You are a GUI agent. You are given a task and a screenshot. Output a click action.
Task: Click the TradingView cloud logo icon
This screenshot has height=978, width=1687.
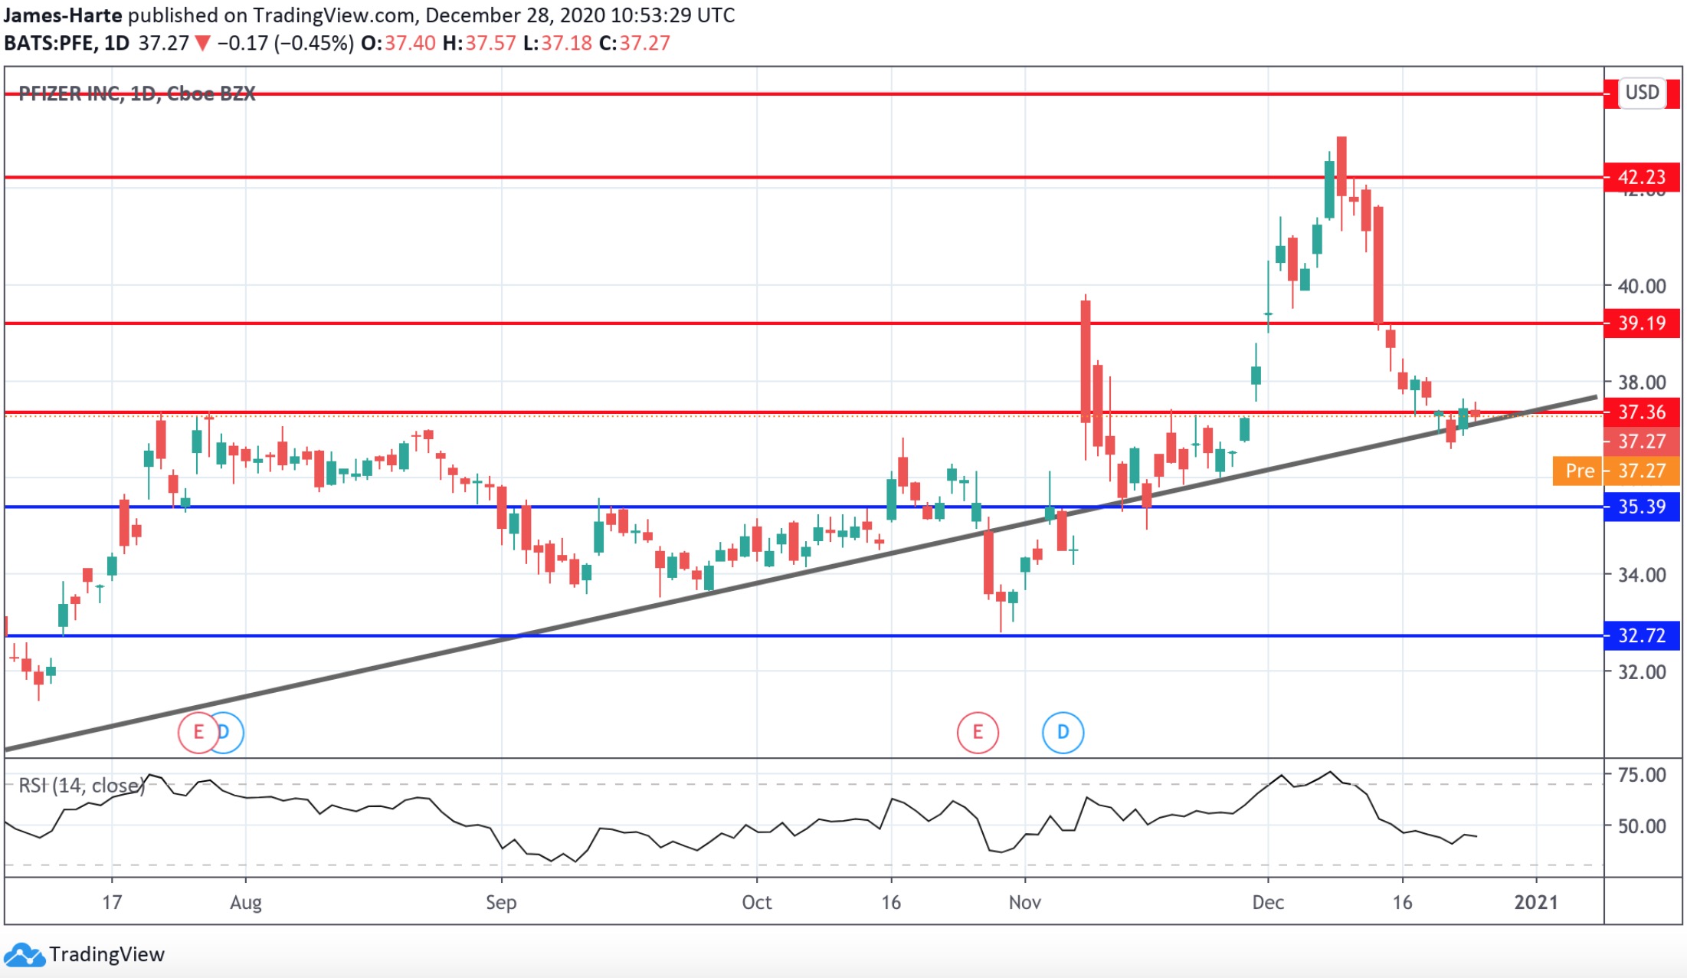(x=24, y=955)
